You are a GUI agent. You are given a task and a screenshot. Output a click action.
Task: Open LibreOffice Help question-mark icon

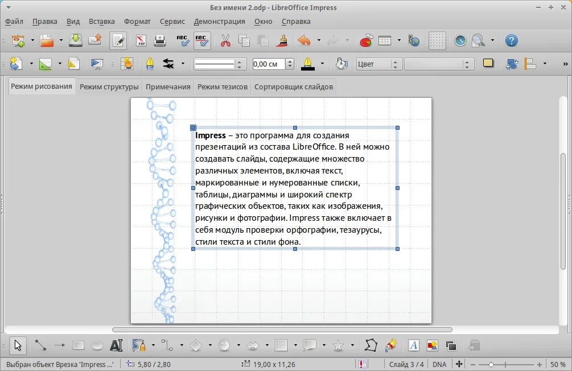[512, 40]
